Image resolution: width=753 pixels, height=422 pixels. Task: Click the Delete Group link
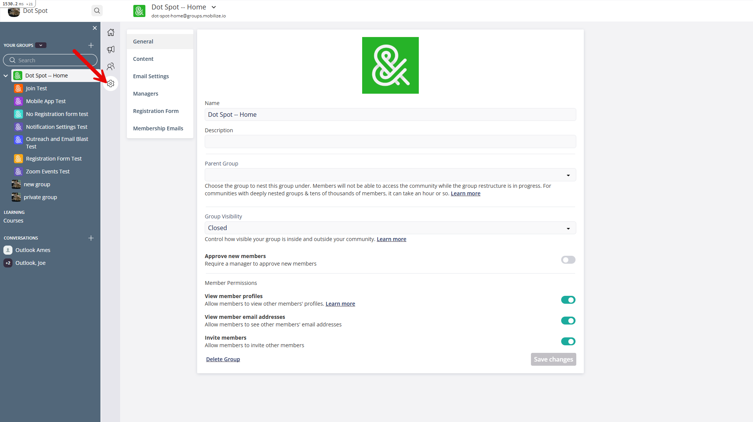click(223, 359)
